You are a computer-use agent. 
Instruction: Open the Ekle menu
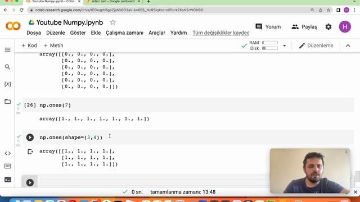tap(96, 33)
